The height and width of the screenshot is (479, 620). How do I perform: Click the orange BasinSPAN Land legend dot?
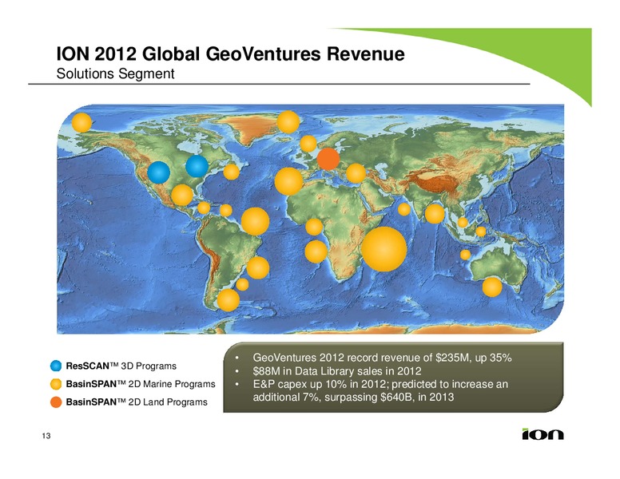pyautogui.click(x=56, y=402)
